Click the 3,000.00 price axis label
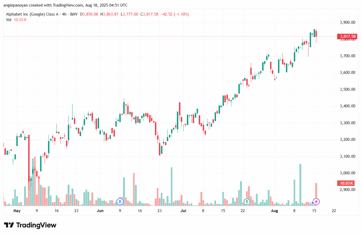Viewport: 362px width, 235px height. tap(348, 173)
